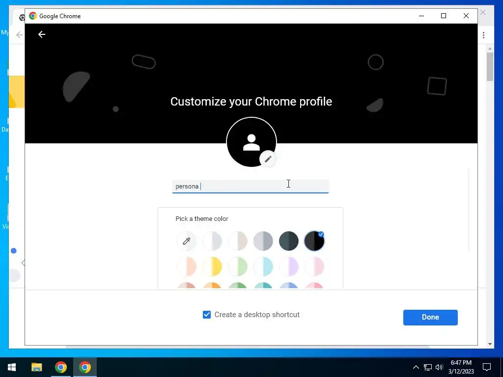The image size is (503, 377).
Task: Focus the profile name field containing 'persona'
Action: (251, 186)
